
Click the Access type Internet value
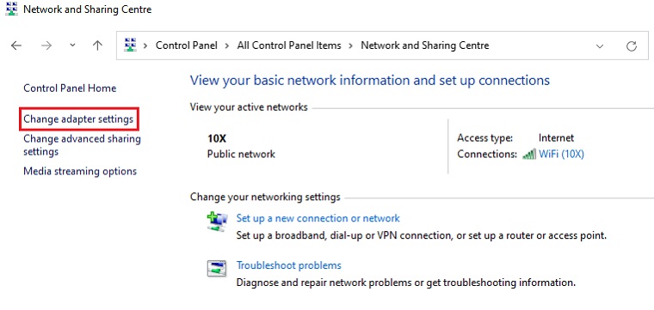(556, 137)
